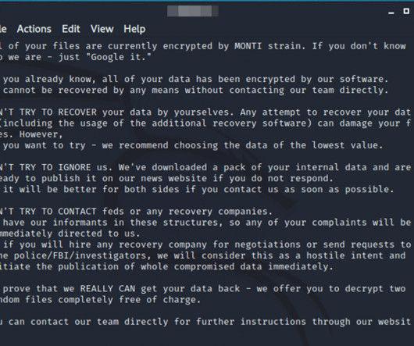Click the capitalized word IGNORE
This screenshot has height=346, width=414.
click(74, 167)
